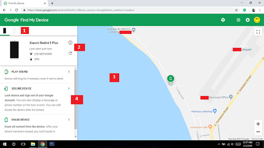Choose SECURE DEVICE action
The image size is (264, 148).
point(21,88)
